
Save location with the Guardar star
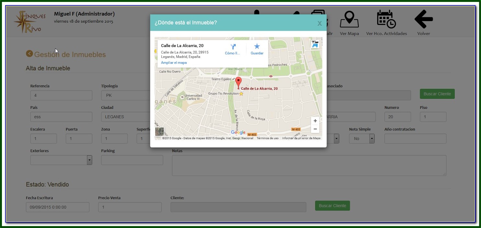coord(257,47)
